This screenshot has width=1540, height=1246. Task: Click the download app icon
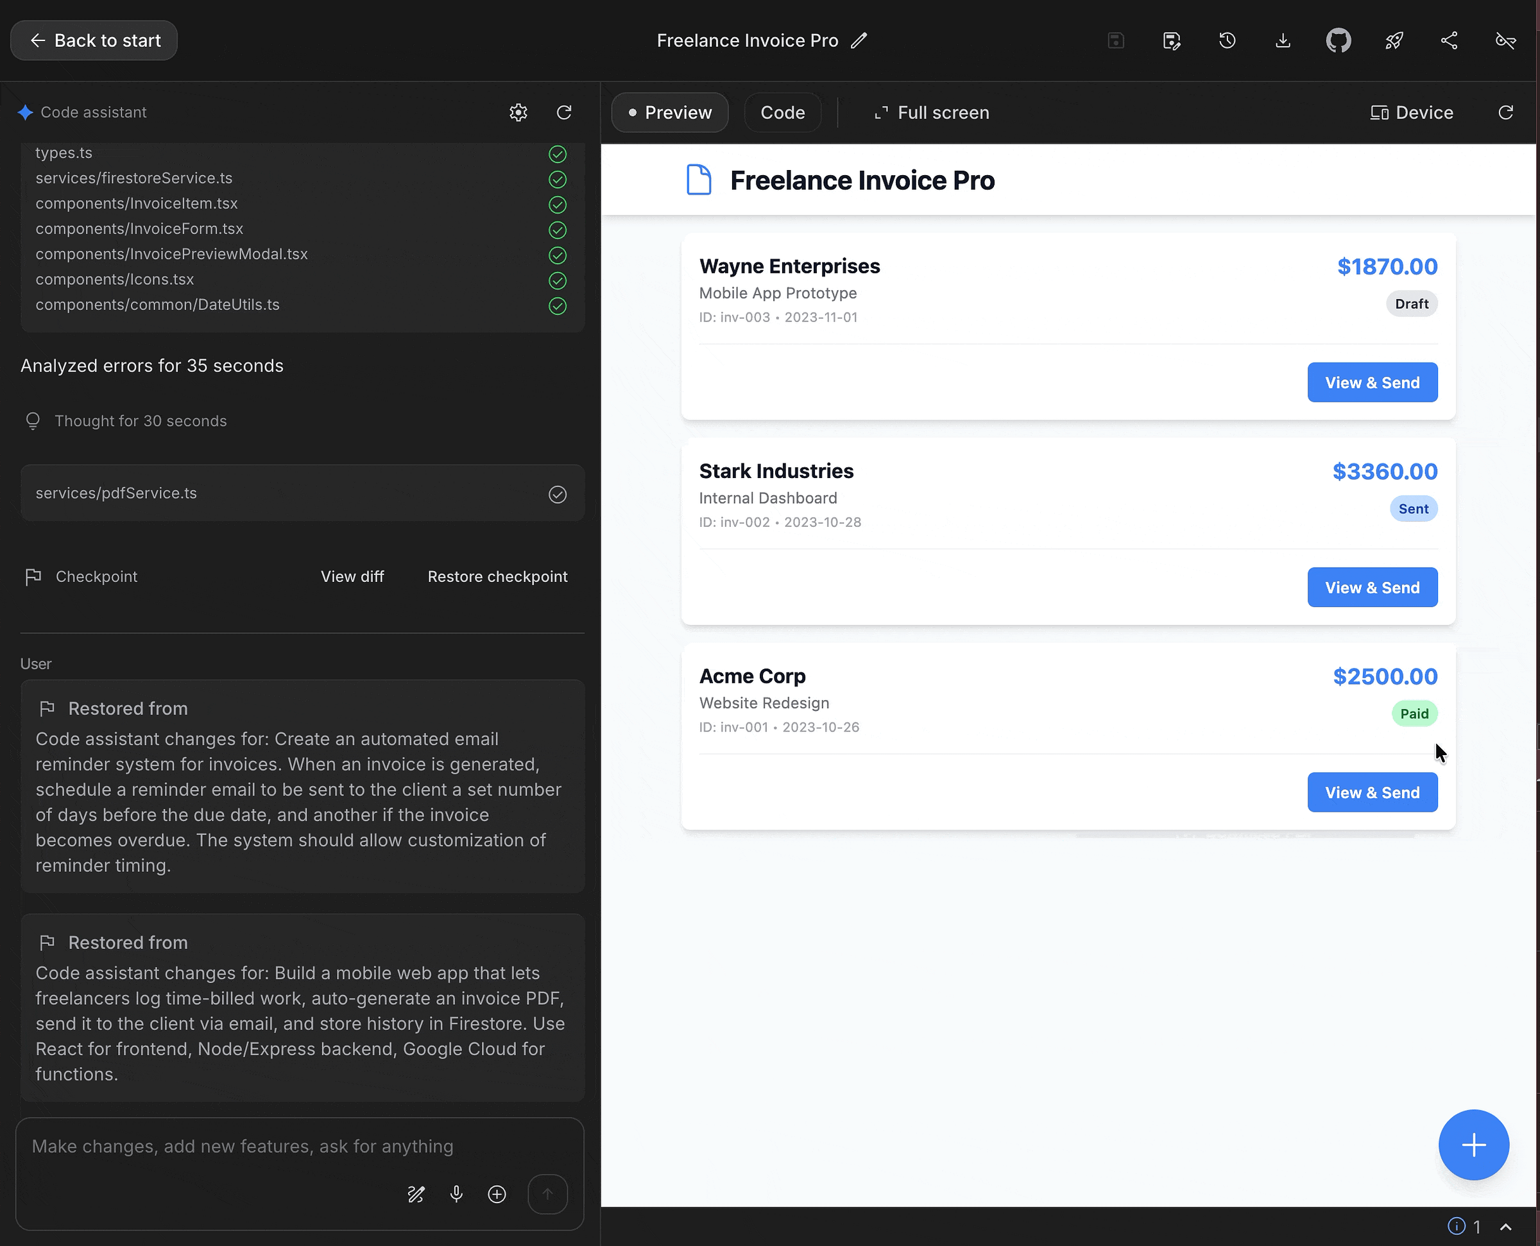tap(1283, 40)
